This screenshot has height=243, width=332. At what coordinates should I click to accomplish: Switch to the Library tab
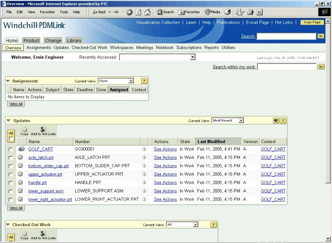pyautogui.click(x=74, y=40)
